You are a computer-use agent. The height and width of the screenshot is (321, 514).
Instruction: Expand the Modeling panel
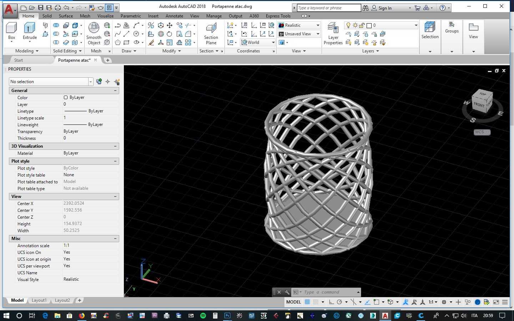click(27, 51)
